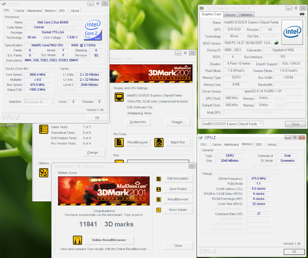Click the System Info button in 3DMark
Viewport: 308px width, 258px height.
[138, 122]
